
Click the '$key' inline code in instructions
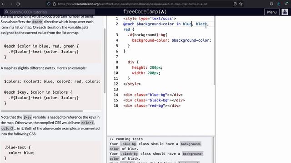(x=27, y=117)
